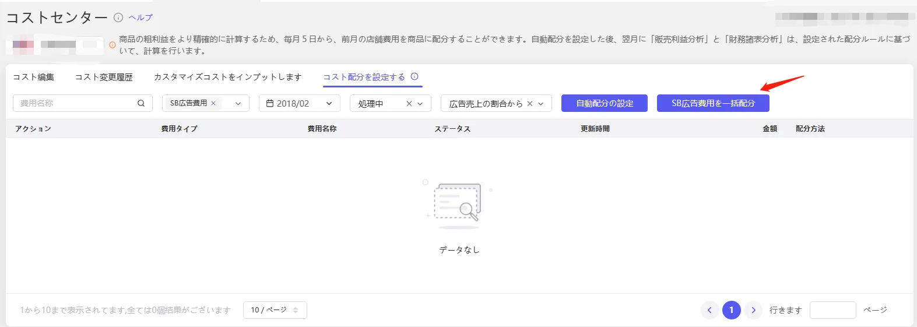This screenshot has width=917, height=327.
Task: Expand the 処理中 status dropdown
Action: pyautogui.click(x=420, y=103)
